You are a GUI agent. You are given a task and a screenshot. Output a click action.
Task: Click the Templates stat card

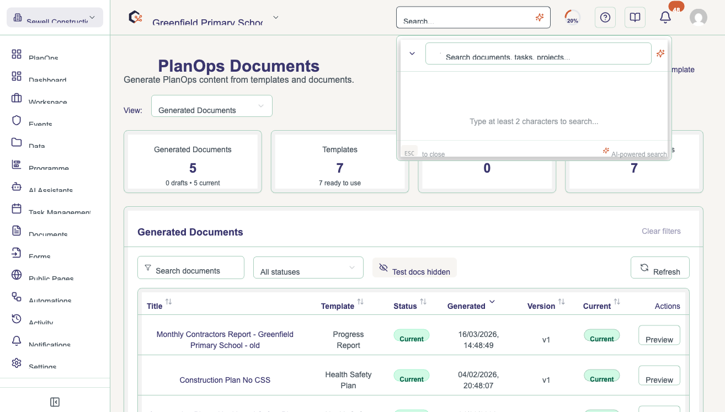(340, 162)
